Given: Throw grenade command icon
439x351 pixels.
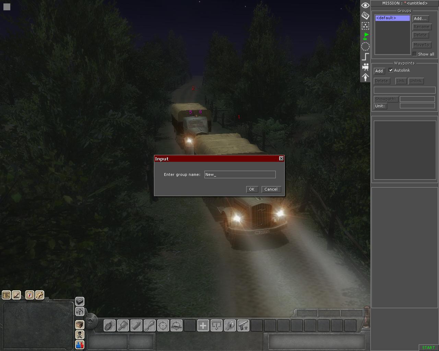Looking at the screenshot, I should pos(109,325).
